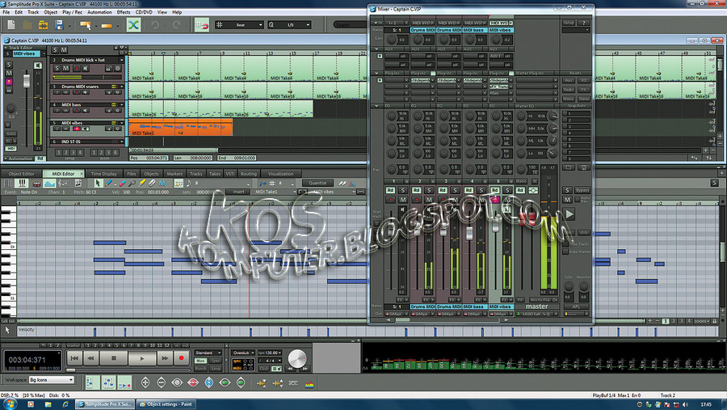Click the Quantize button in the MIDI editor

pyautogui.click(x=317, y=183)
